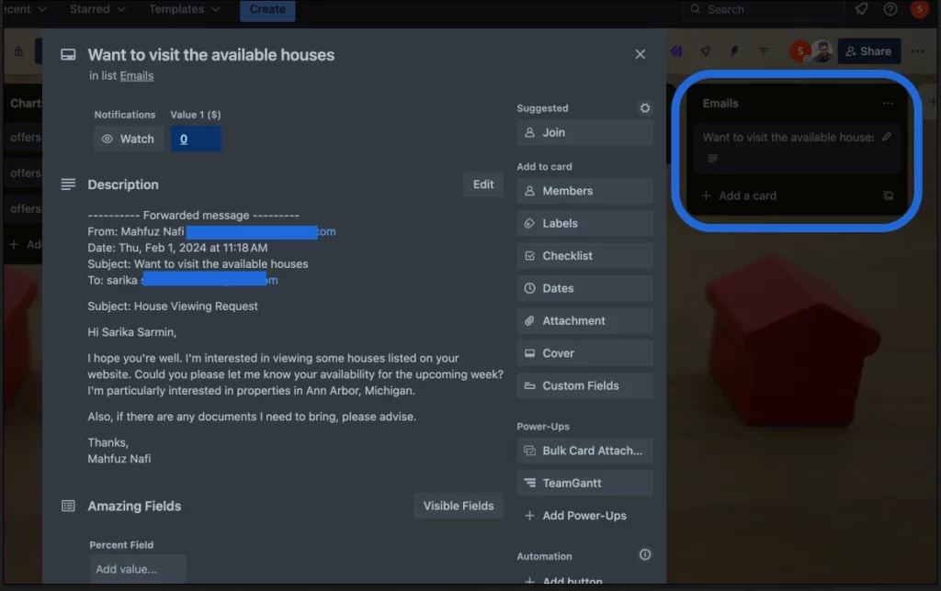941x591 pixels.
Task: Set Dates for the card
Action: point(584,288)
